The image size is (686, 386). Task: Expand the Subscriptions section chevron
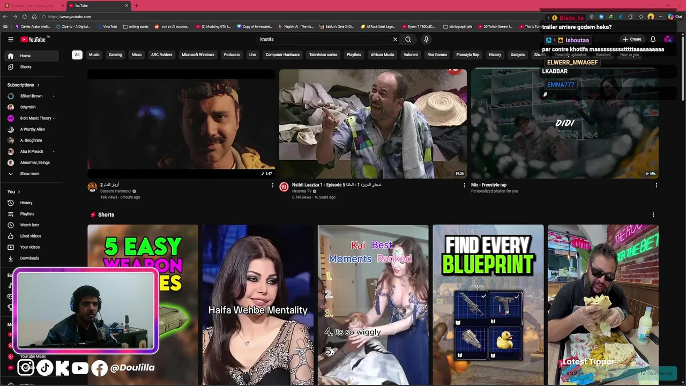[x=38, y=85]
